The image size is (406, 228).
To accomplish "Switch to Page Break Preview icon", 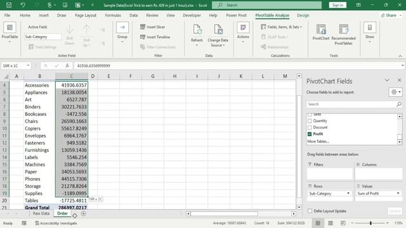I will click(x=343, y=223).
